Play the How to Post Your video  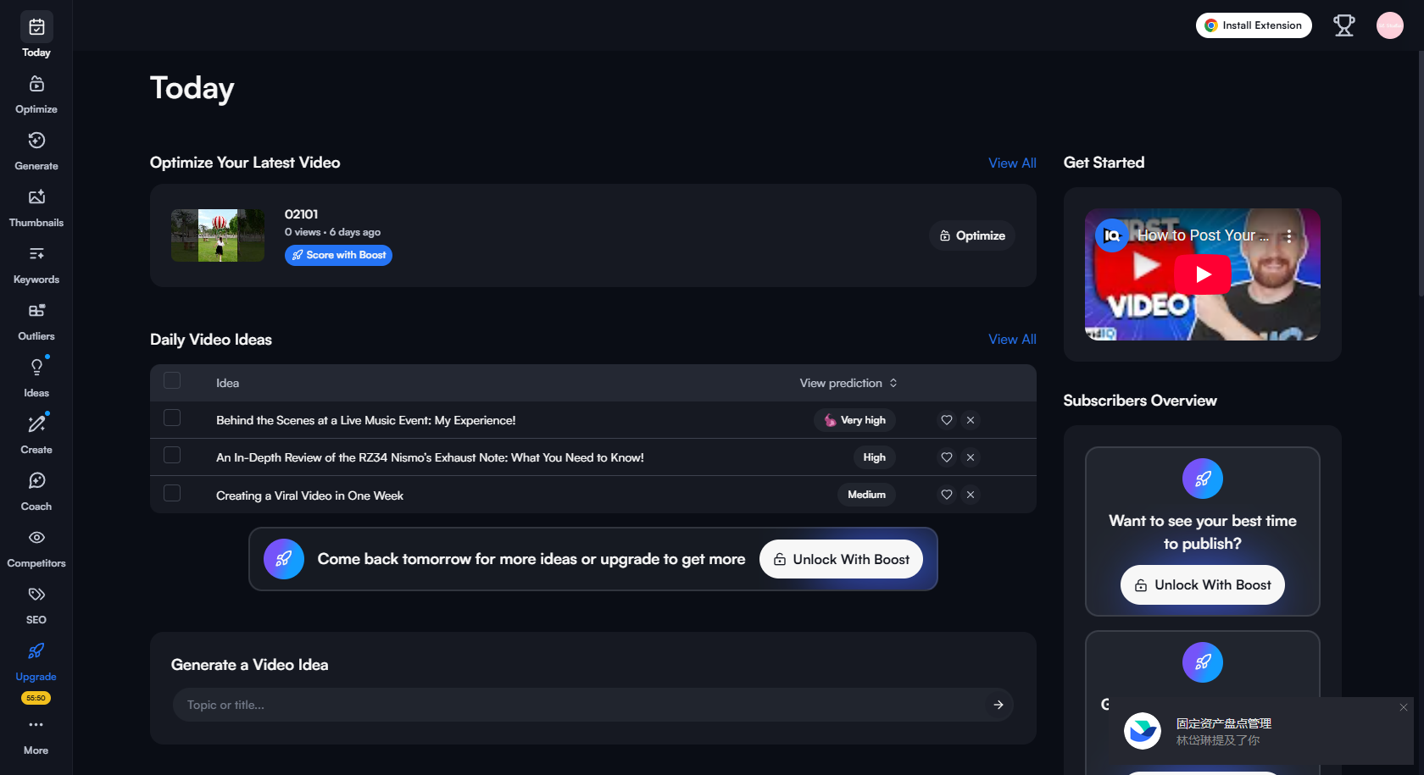coord(1203,274)
